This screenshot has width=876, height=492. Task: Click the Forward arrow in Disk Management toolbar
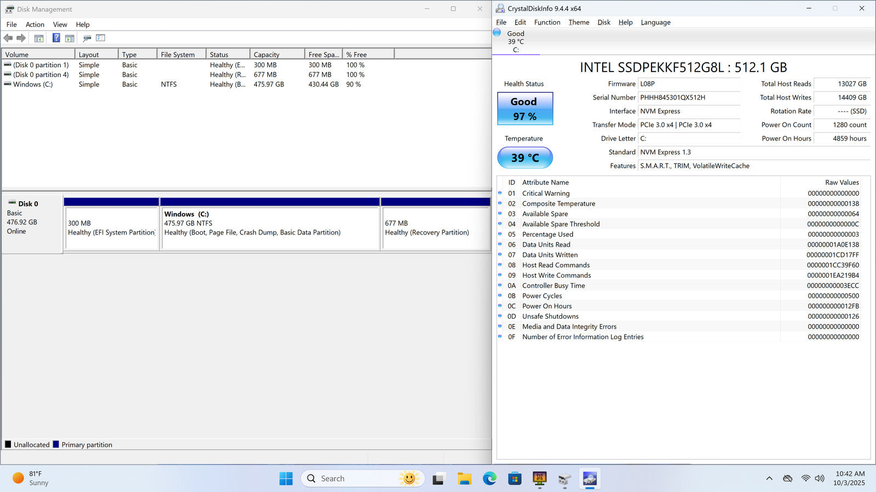(x=21, y=38)
